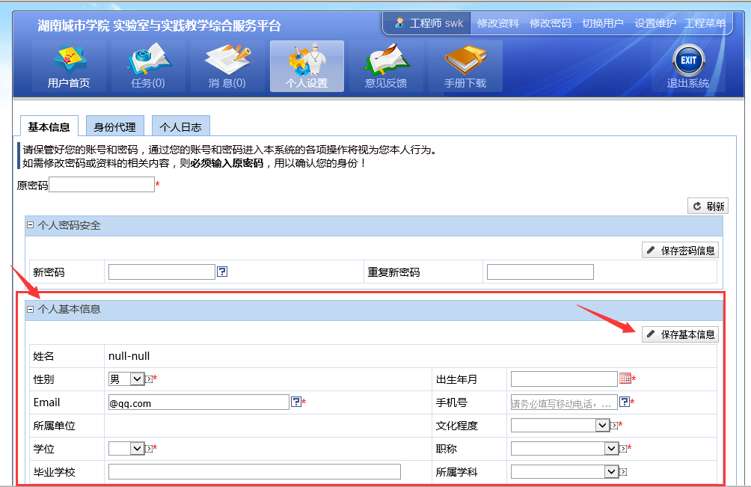
Task: Switch to the 个人日志 tab
Action: (180, 126)
